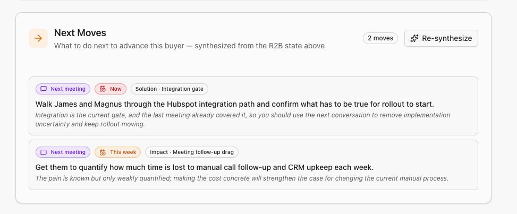Select the first Next meeting purple tag
This screenshot has height=214, width=517.
63,89
